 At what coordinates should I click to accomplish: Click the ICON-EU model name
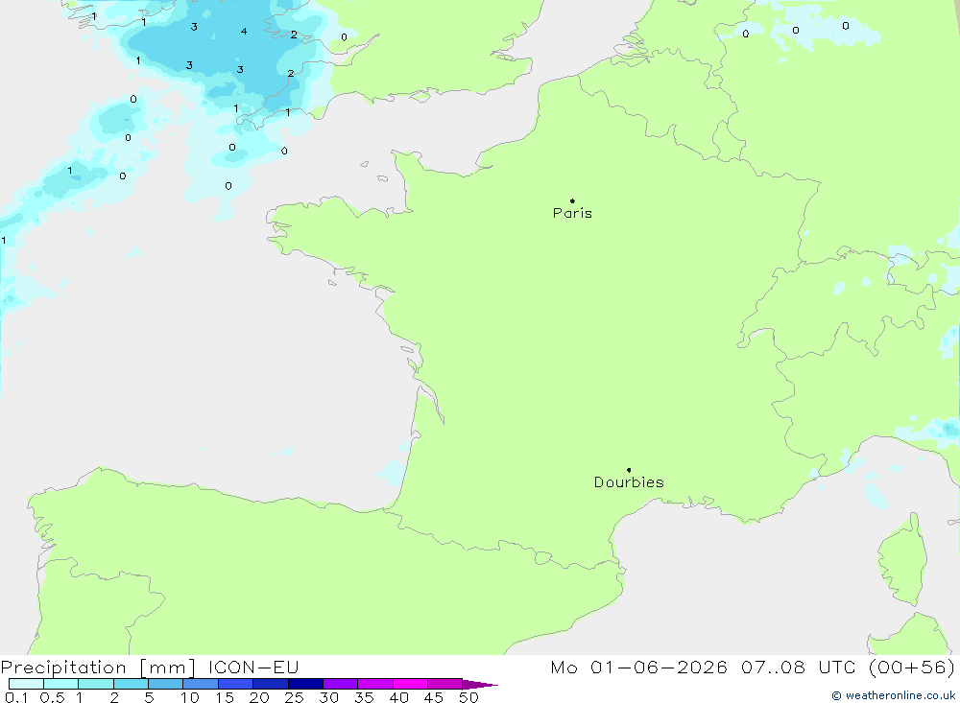[x=253, y=667]
